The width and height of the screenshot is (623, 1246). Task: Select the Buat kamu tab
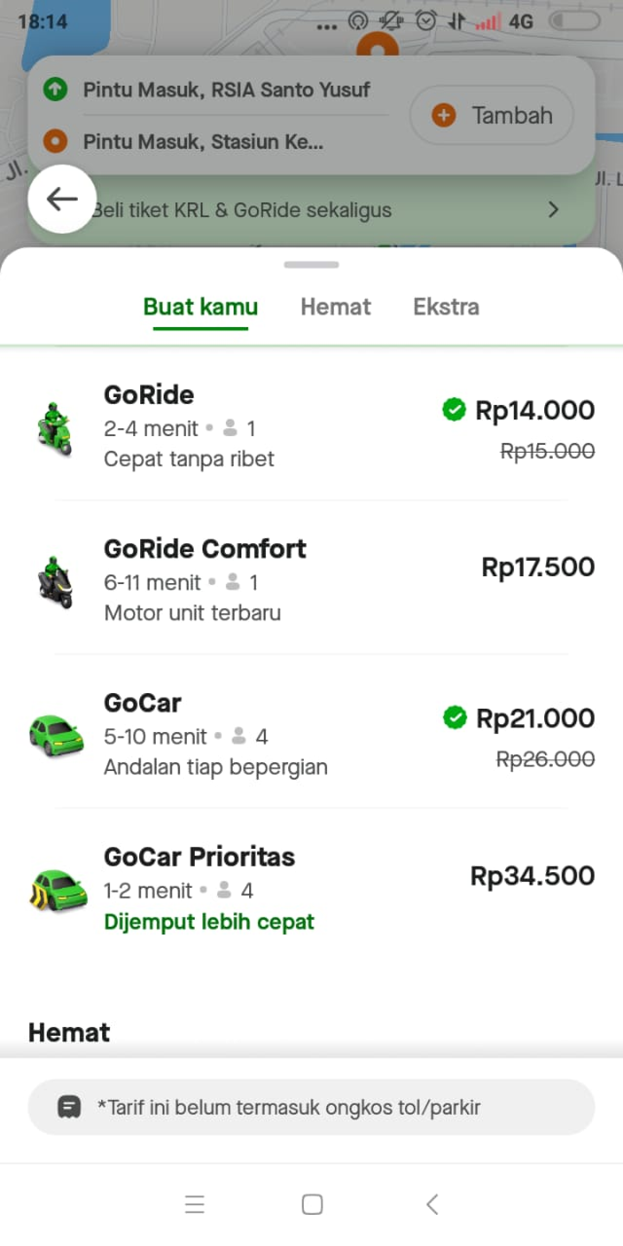point(201,307)
